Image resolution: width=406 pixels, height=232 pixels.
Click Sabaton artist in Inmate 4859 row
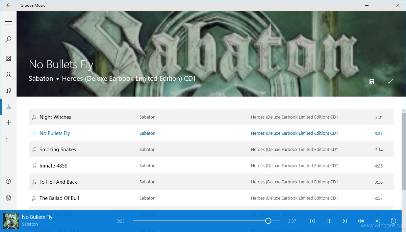[147, 166]
